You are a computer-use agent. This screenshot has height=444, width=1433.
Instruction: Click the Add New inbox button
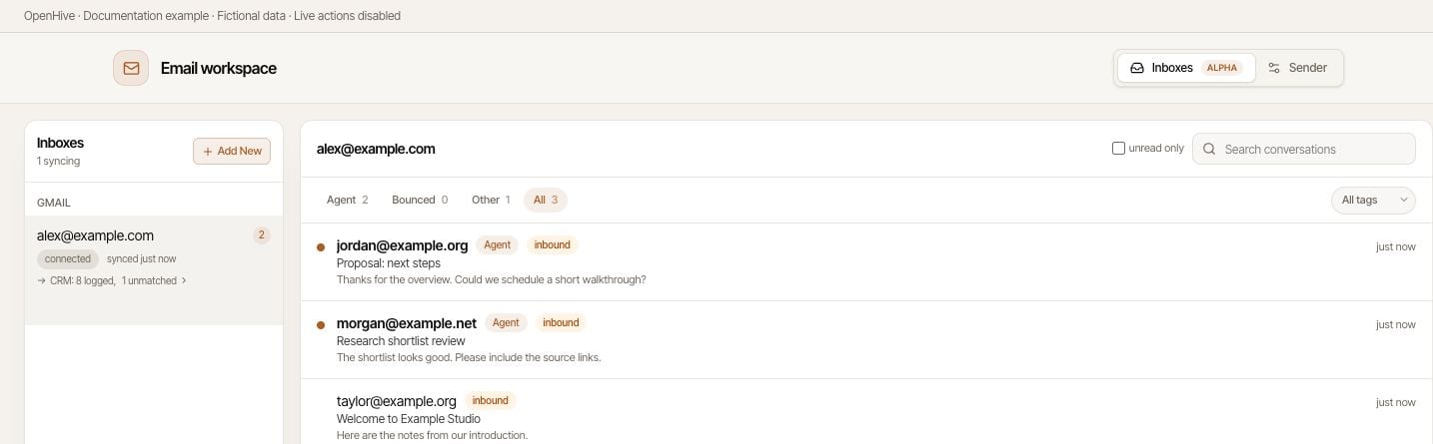tap(232, 151)
